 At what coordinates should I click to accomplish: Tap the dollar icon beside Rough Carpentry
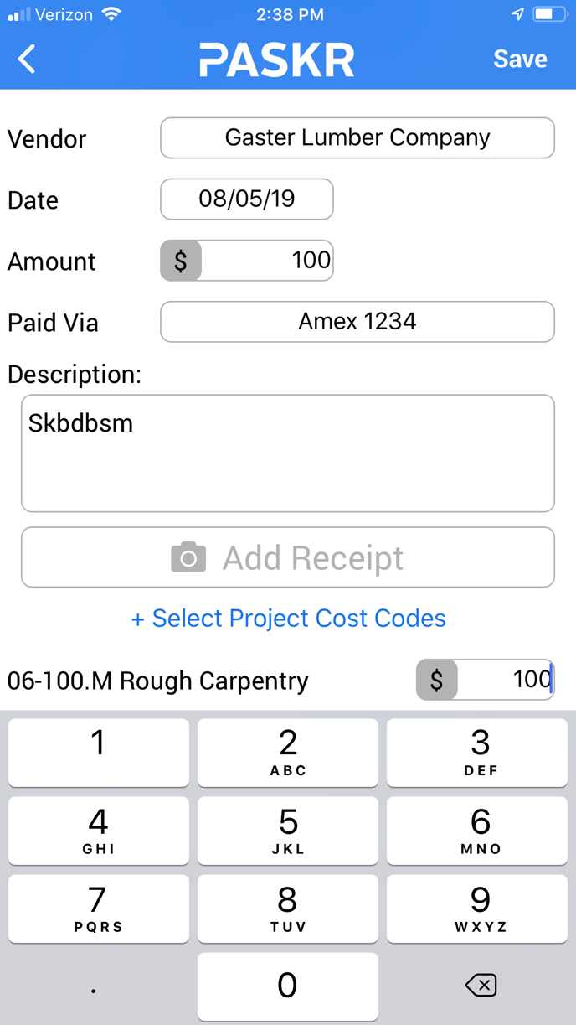[x=437, y=680]
